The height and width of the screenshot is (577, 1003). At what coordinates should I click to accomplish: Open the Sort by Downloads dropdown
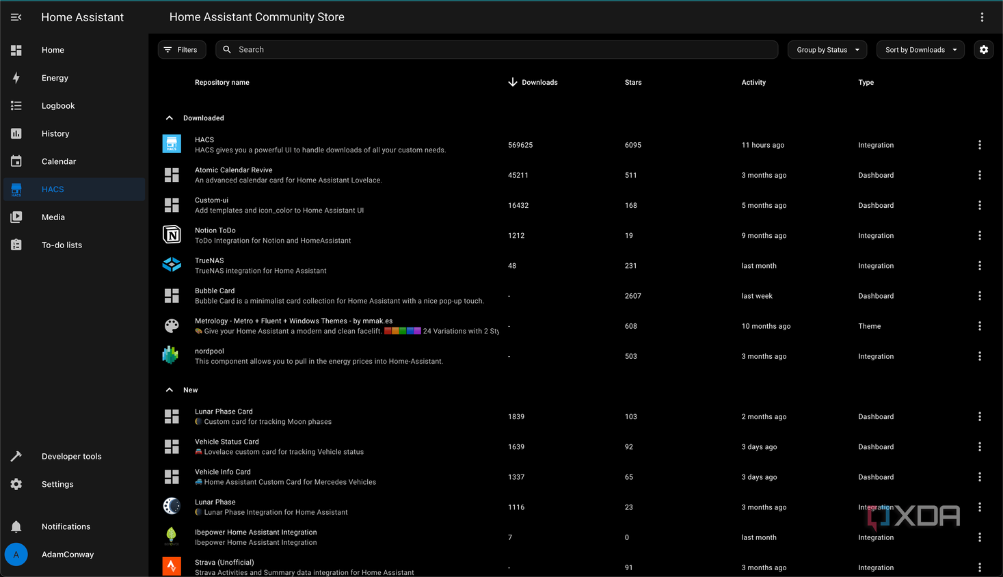(x=920, y=50)
